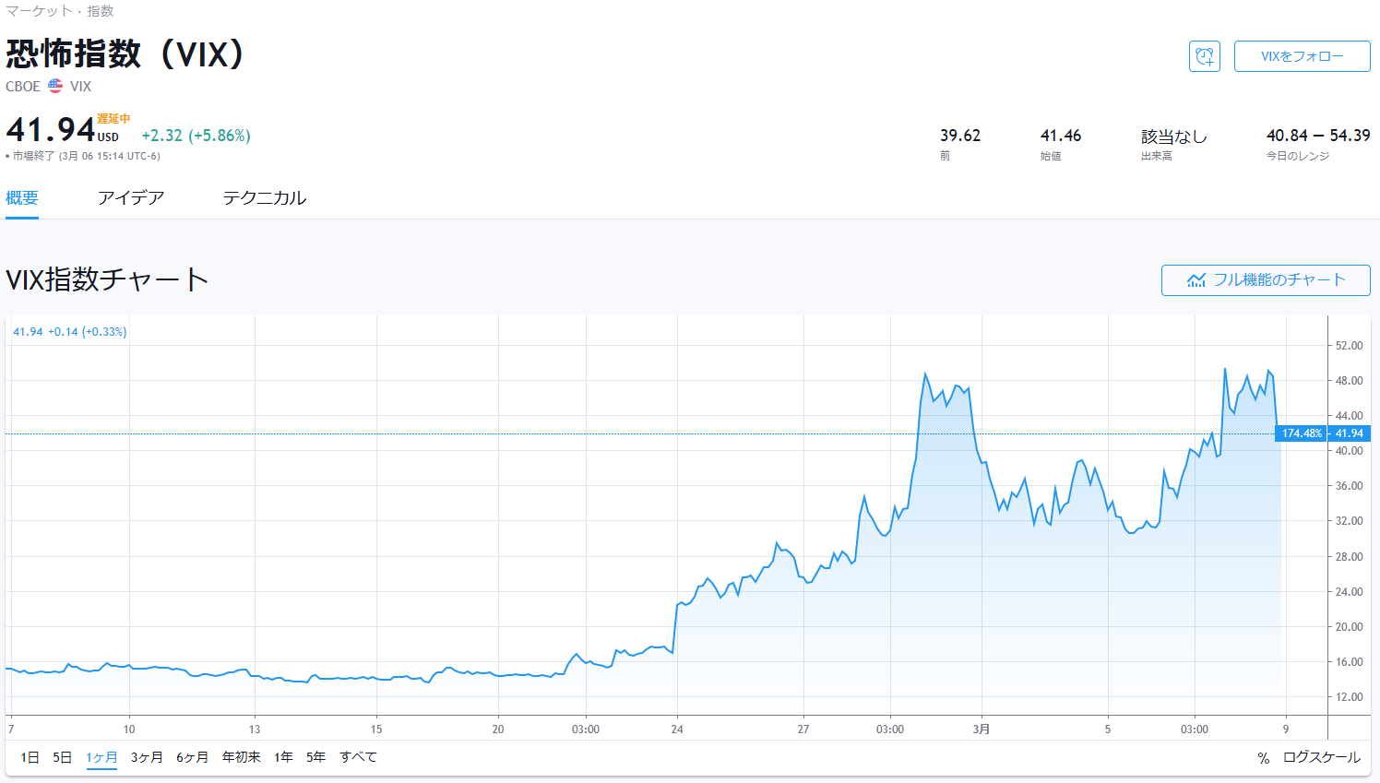
Task: Switch to the アイデア tab
Action: pyautogui.click(x=131, y=198)
